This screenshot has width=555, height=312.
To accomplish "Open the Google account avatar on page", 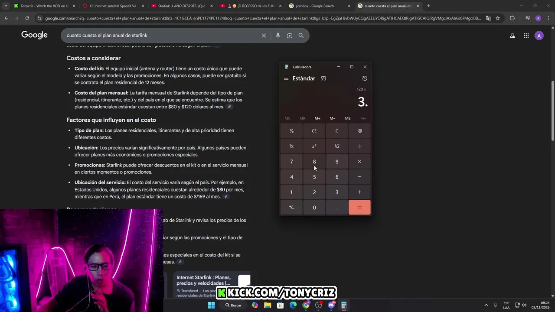I will (x=539, y=36).
